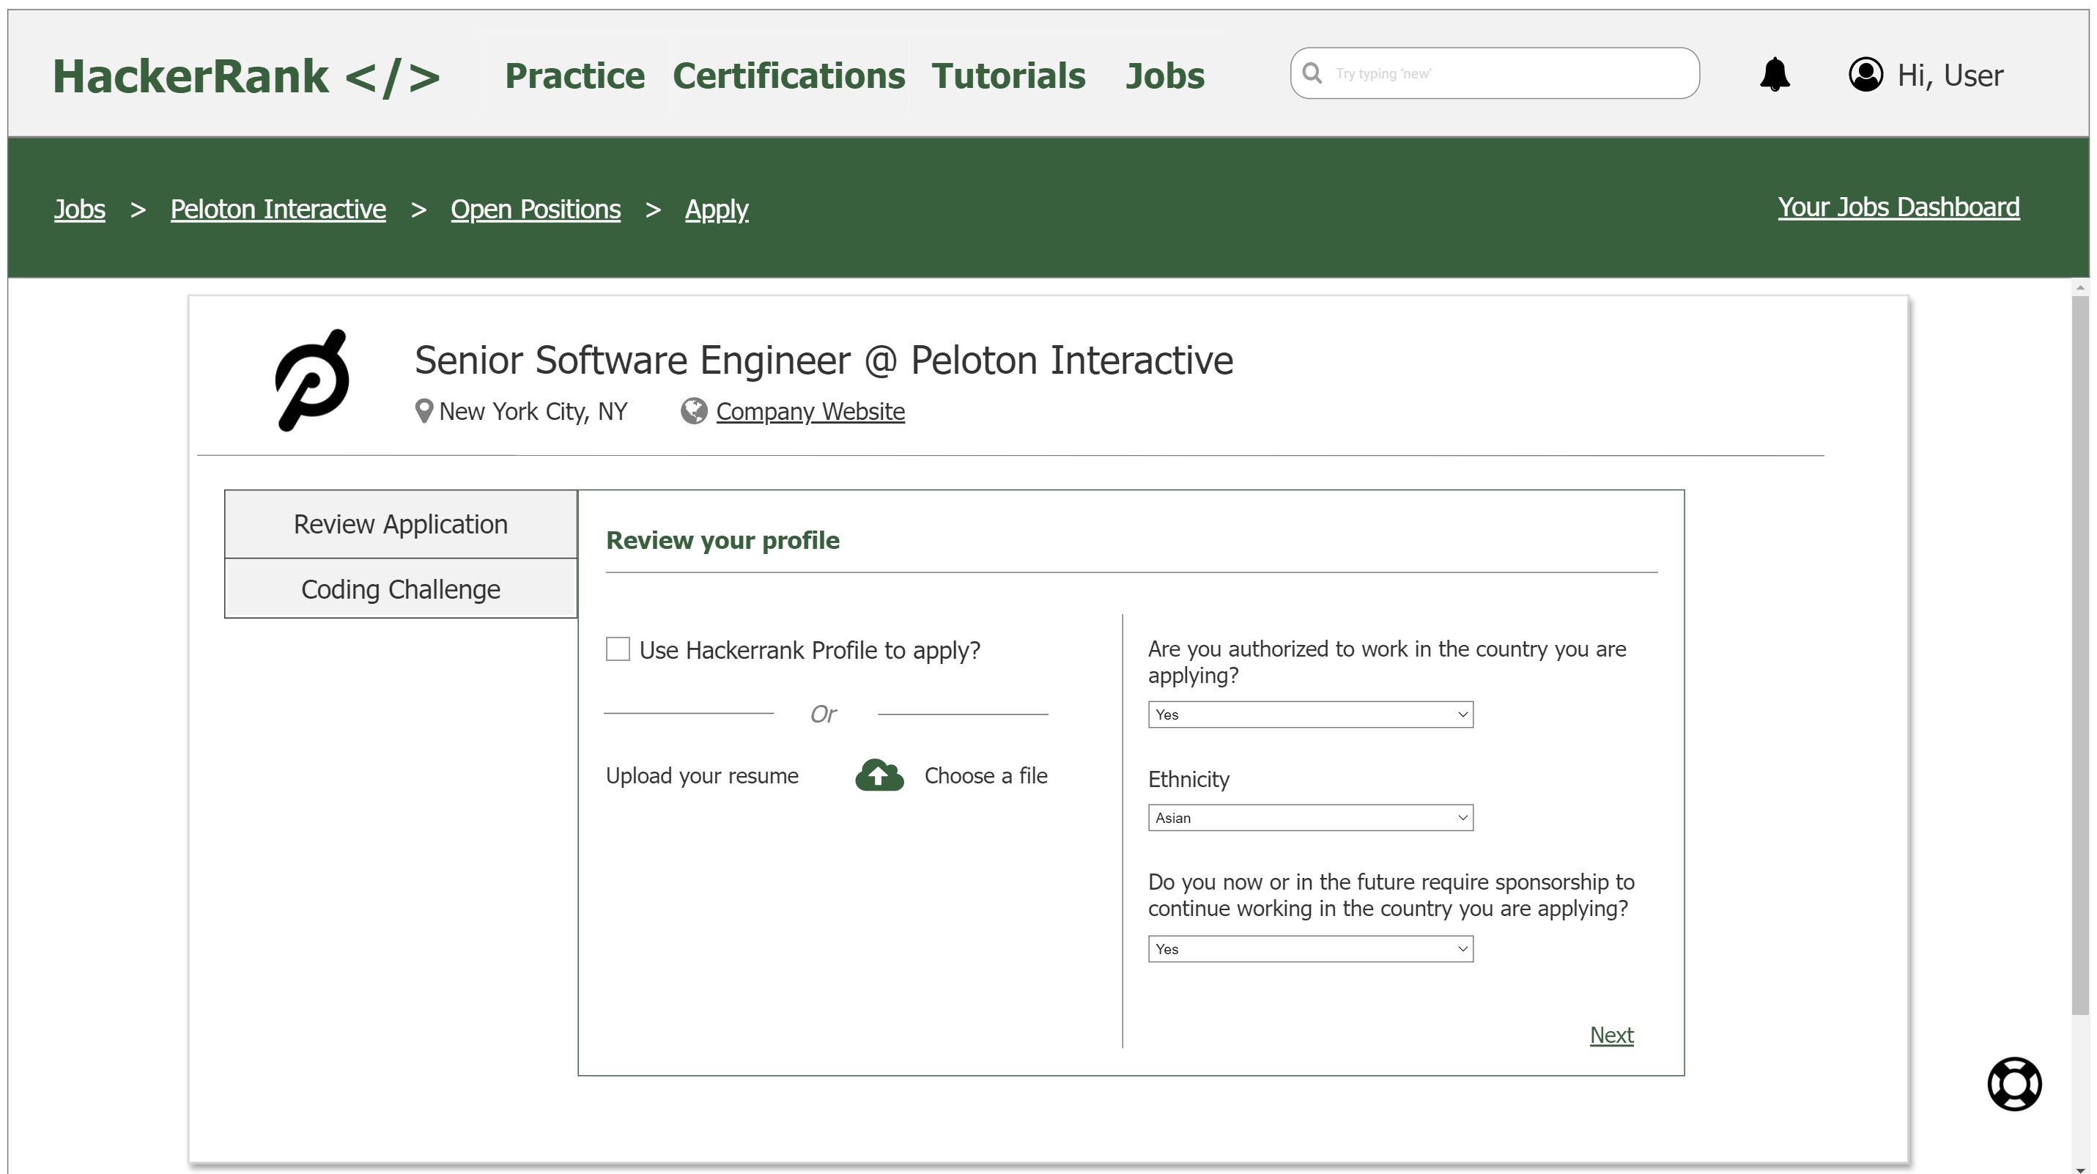Click the user profile avatar icon
This screenshot has width=2097, height=1174.
[1865, 75]
